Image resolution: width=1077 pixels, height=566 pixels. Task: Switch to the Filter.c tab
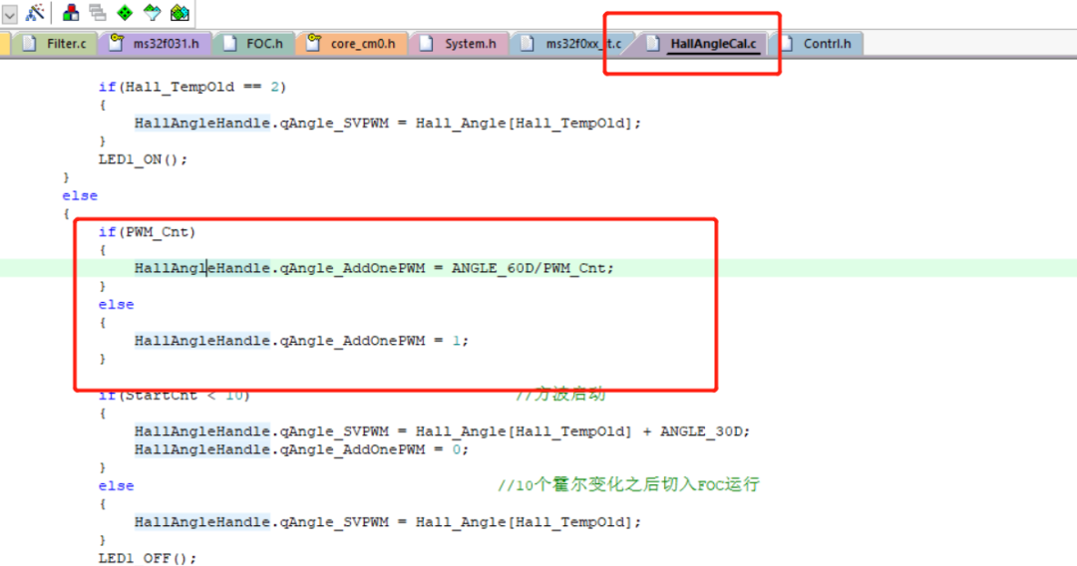coord(55,44)
